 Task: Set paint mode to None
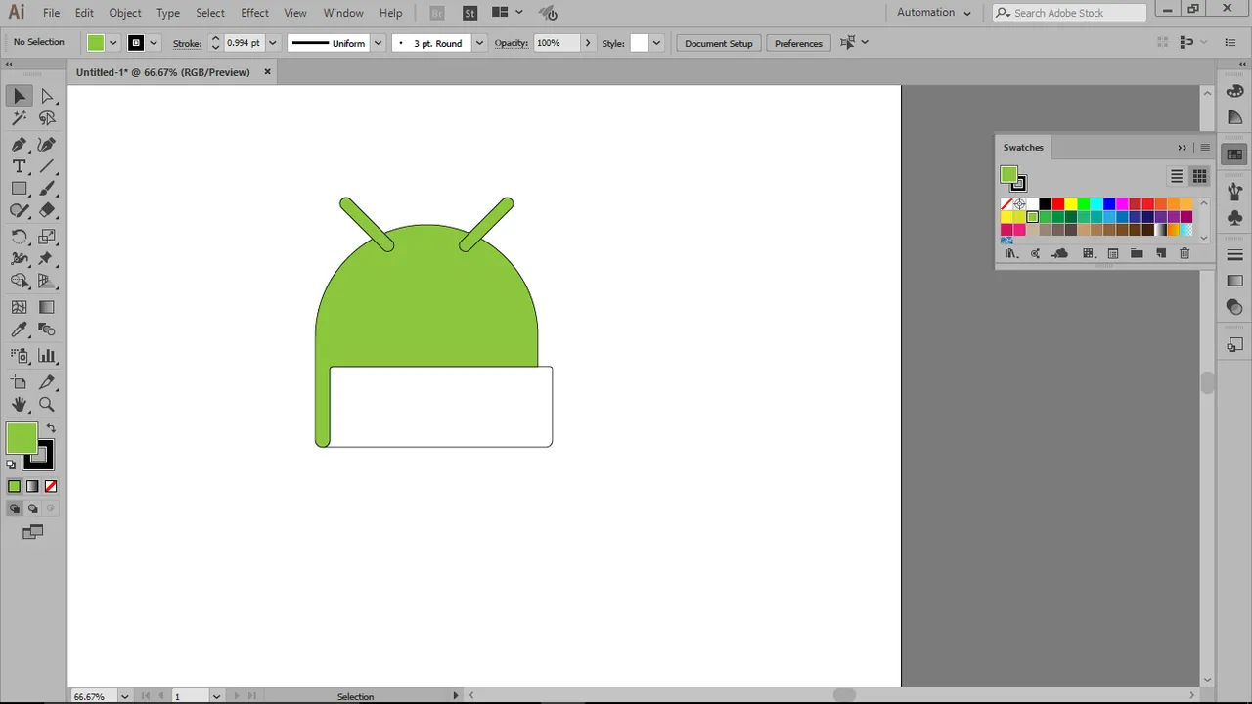(x=51, y=486)
